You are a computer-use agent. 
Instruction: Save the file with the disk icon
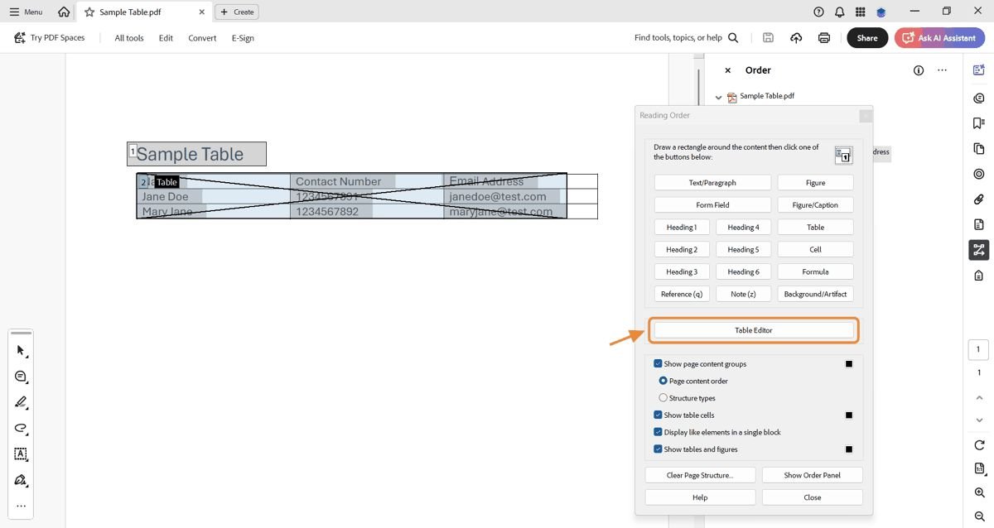tap(769, 38)
